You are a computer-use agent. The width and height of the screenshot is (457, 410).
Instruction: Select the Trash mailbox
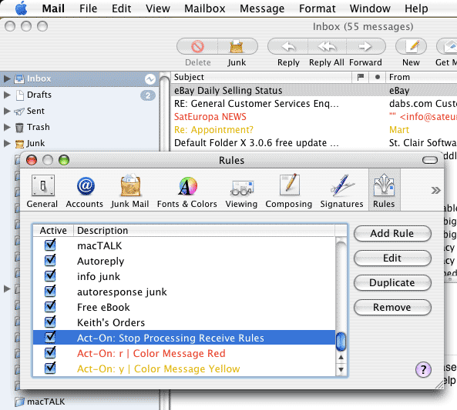[39, 127]
